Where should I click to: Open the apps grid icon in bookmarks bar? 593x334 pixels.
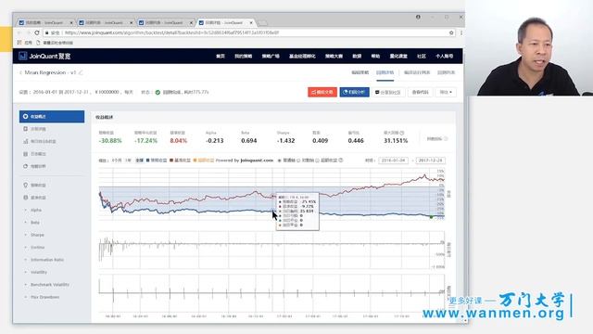[19, 43]
